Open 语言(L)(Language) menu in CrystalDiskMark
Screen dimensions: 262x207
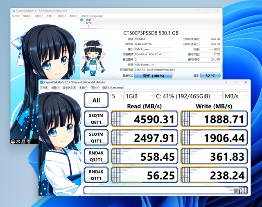tap(113, 88)
